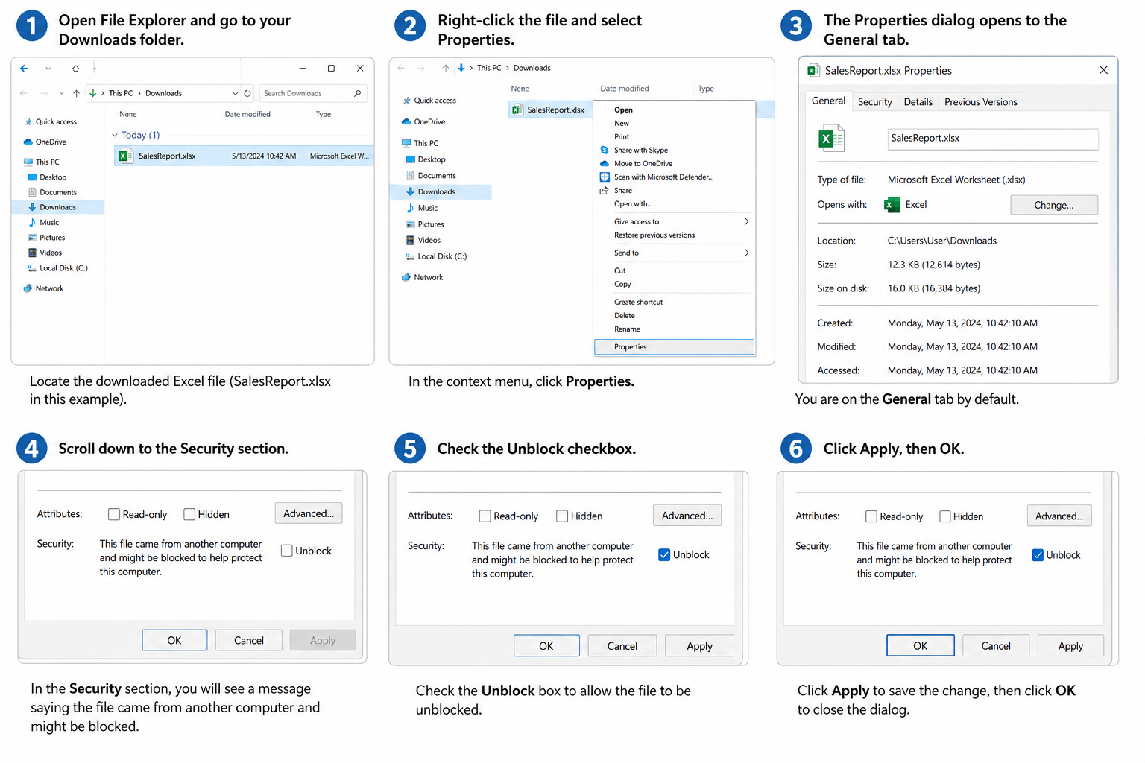Click the Network icon in step 2 navigation pane
The height and width of the screenshot is (763, 1145).
pyautogui.click(x=406, y=277)
